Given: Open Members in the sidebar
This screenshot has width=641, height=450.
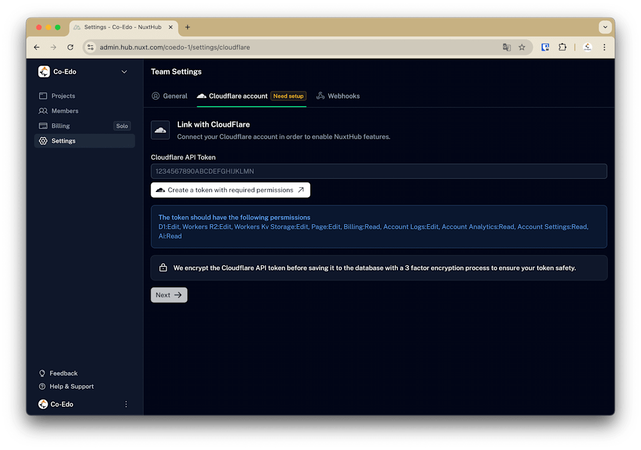Looking at the screenshot, I should coord(84,111).
